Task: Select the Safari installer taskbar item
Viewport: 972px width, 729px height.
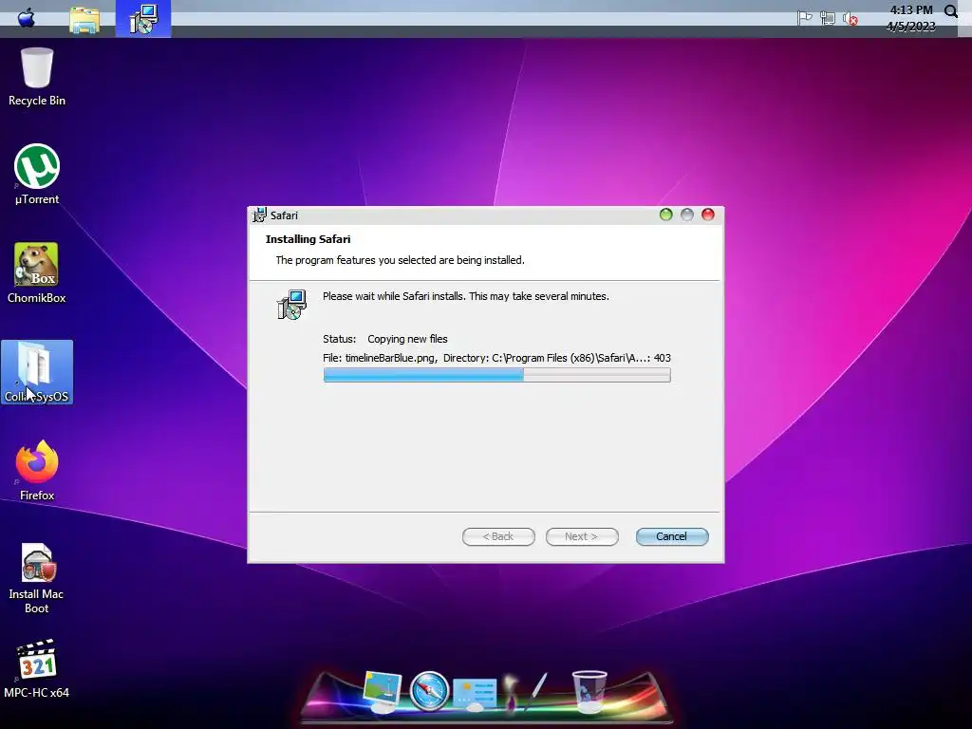Action: 143,19
